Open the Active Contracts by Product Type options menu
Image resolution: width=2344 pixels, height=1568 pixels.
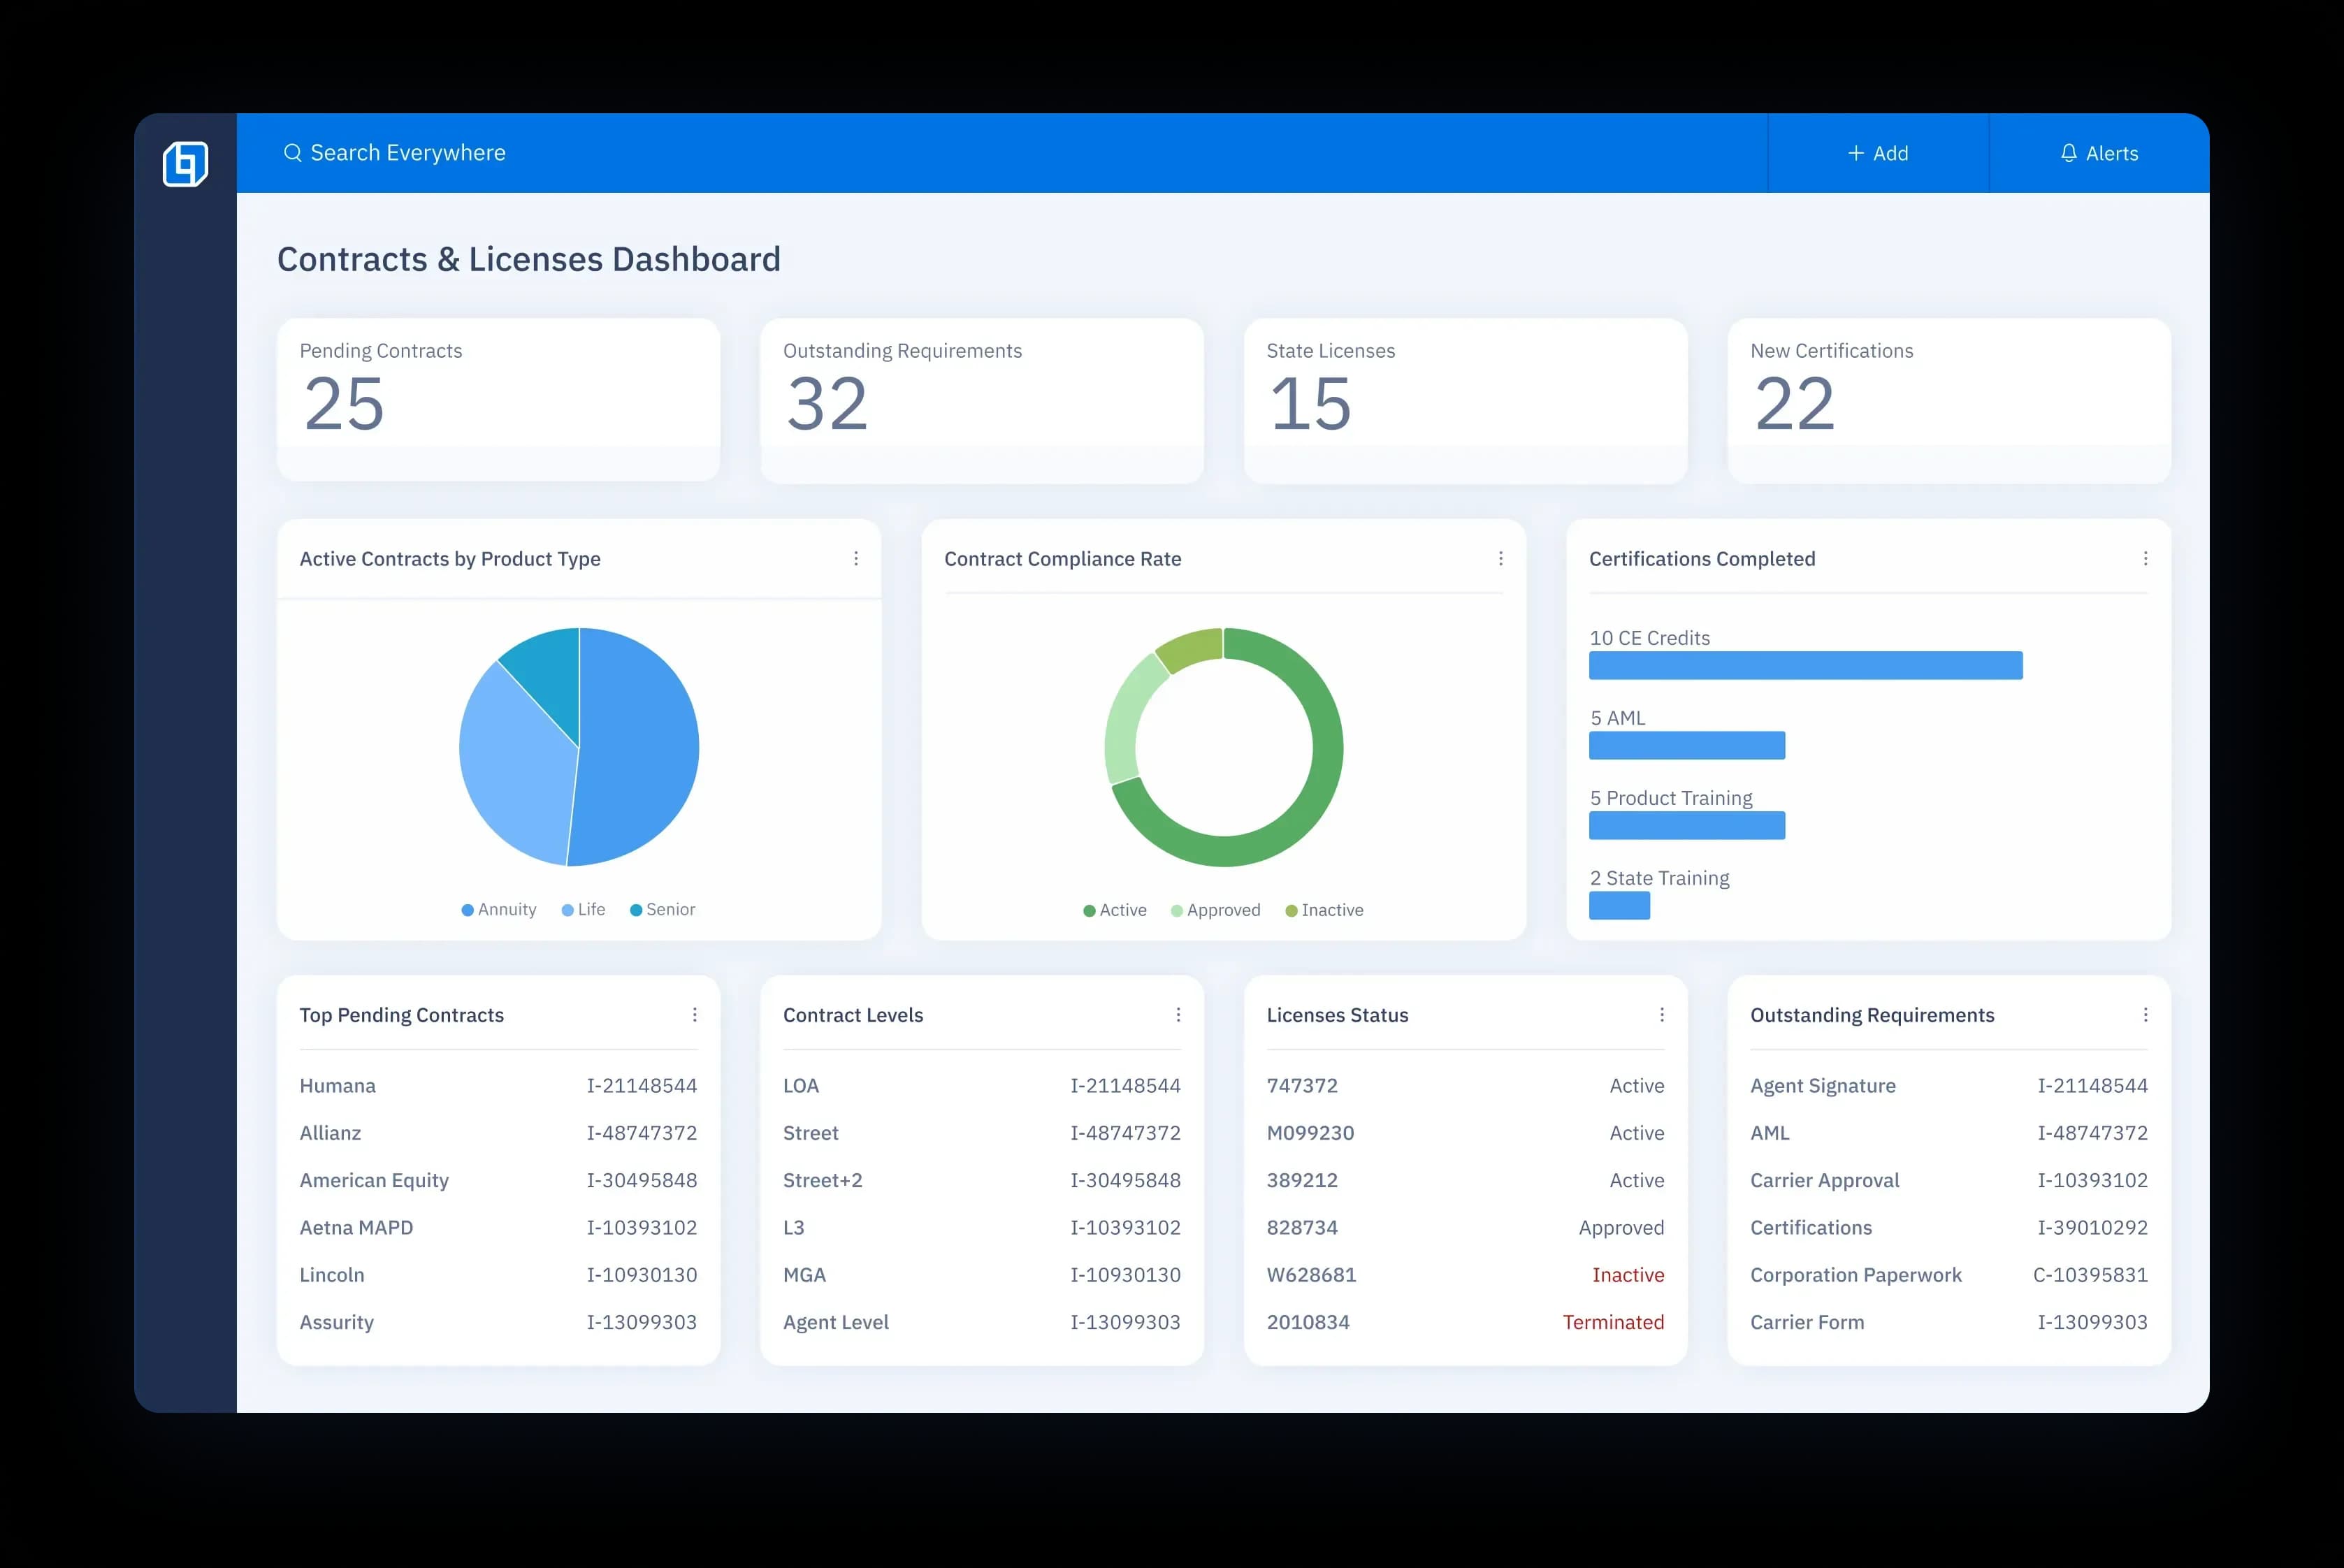click(856, 558)
